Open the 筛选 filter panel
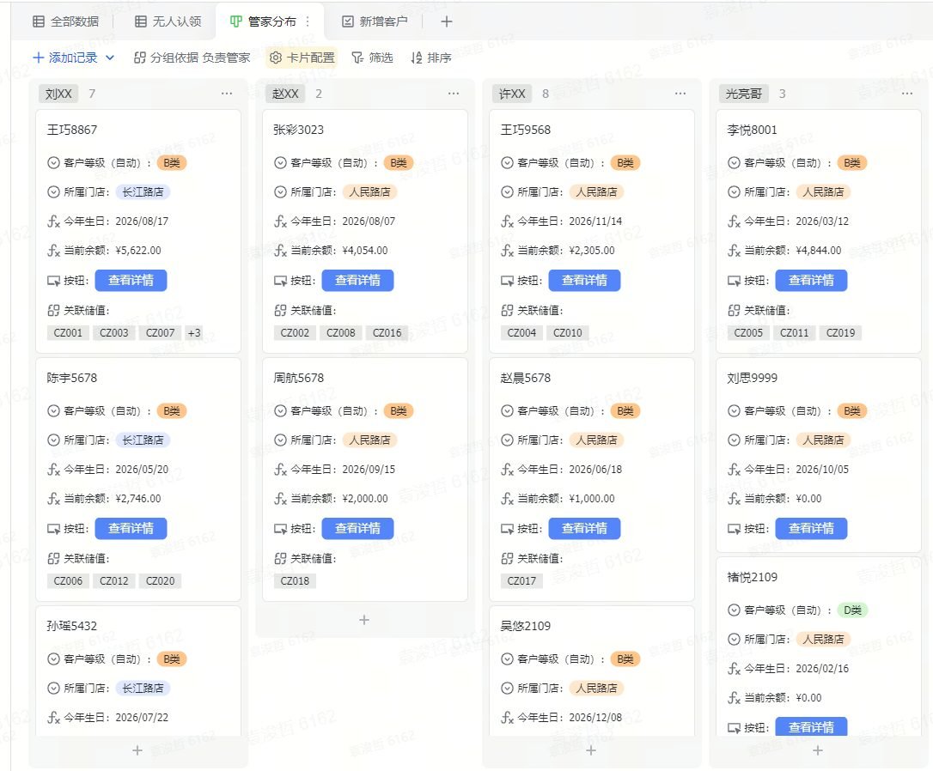This screenshot has height=771, width=933. (x=373, y=58)
